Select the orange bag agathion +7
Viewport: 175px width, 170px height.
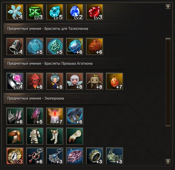click(x=114, y=81)
